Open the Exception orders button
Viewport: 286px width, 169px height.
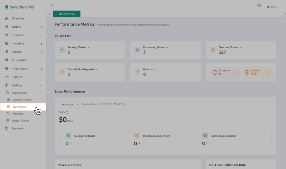click(225, 72)
